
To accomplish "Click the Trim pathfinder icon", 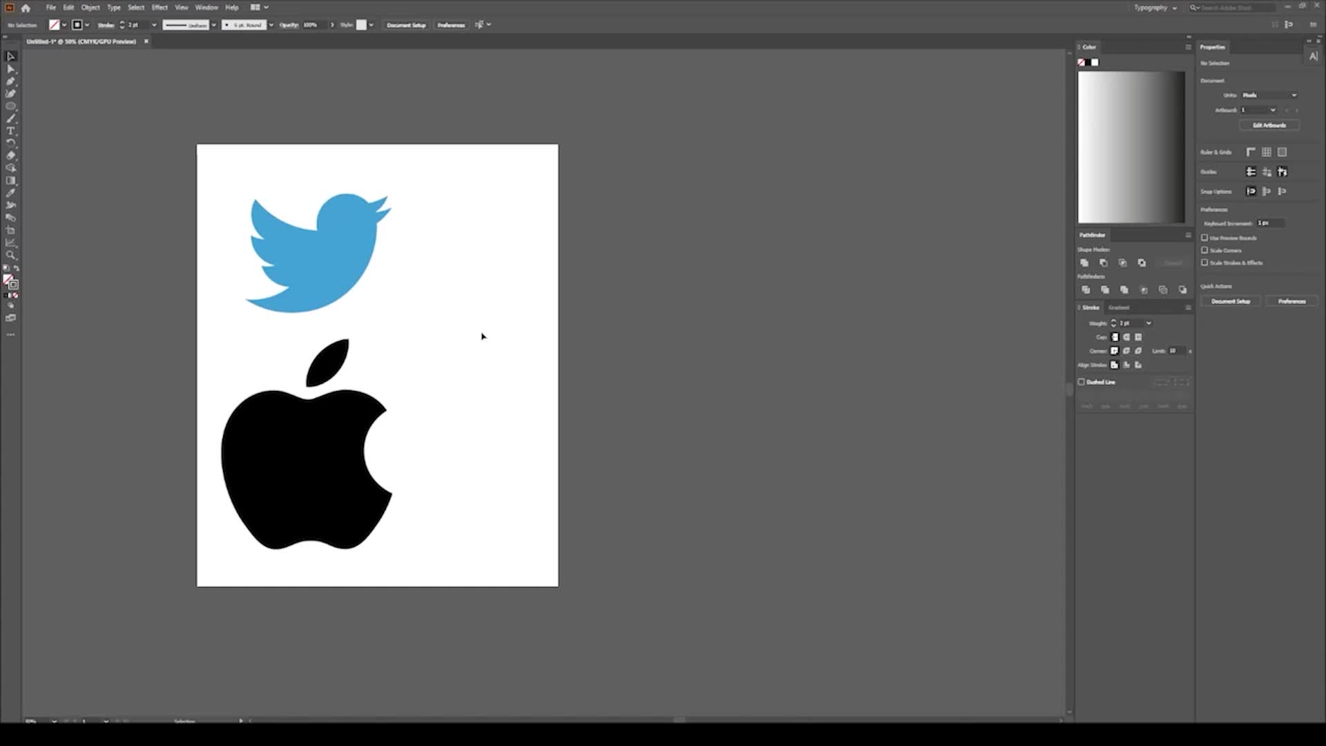I will pyautogui.click(x=1105, y=289).
